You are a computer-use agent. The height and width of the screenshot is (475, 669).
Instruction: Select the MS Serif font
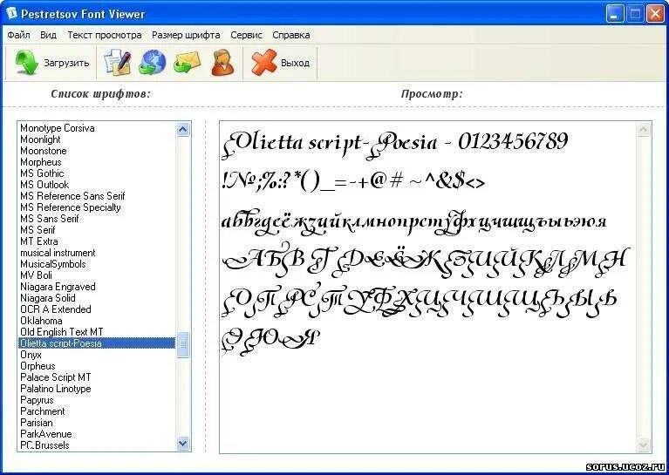pos(97,230)
